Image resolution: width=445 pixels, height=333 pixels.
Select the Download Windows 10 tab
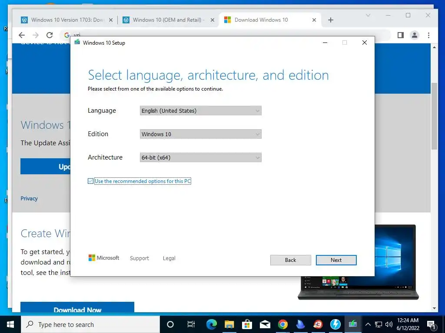coord(261,20)
